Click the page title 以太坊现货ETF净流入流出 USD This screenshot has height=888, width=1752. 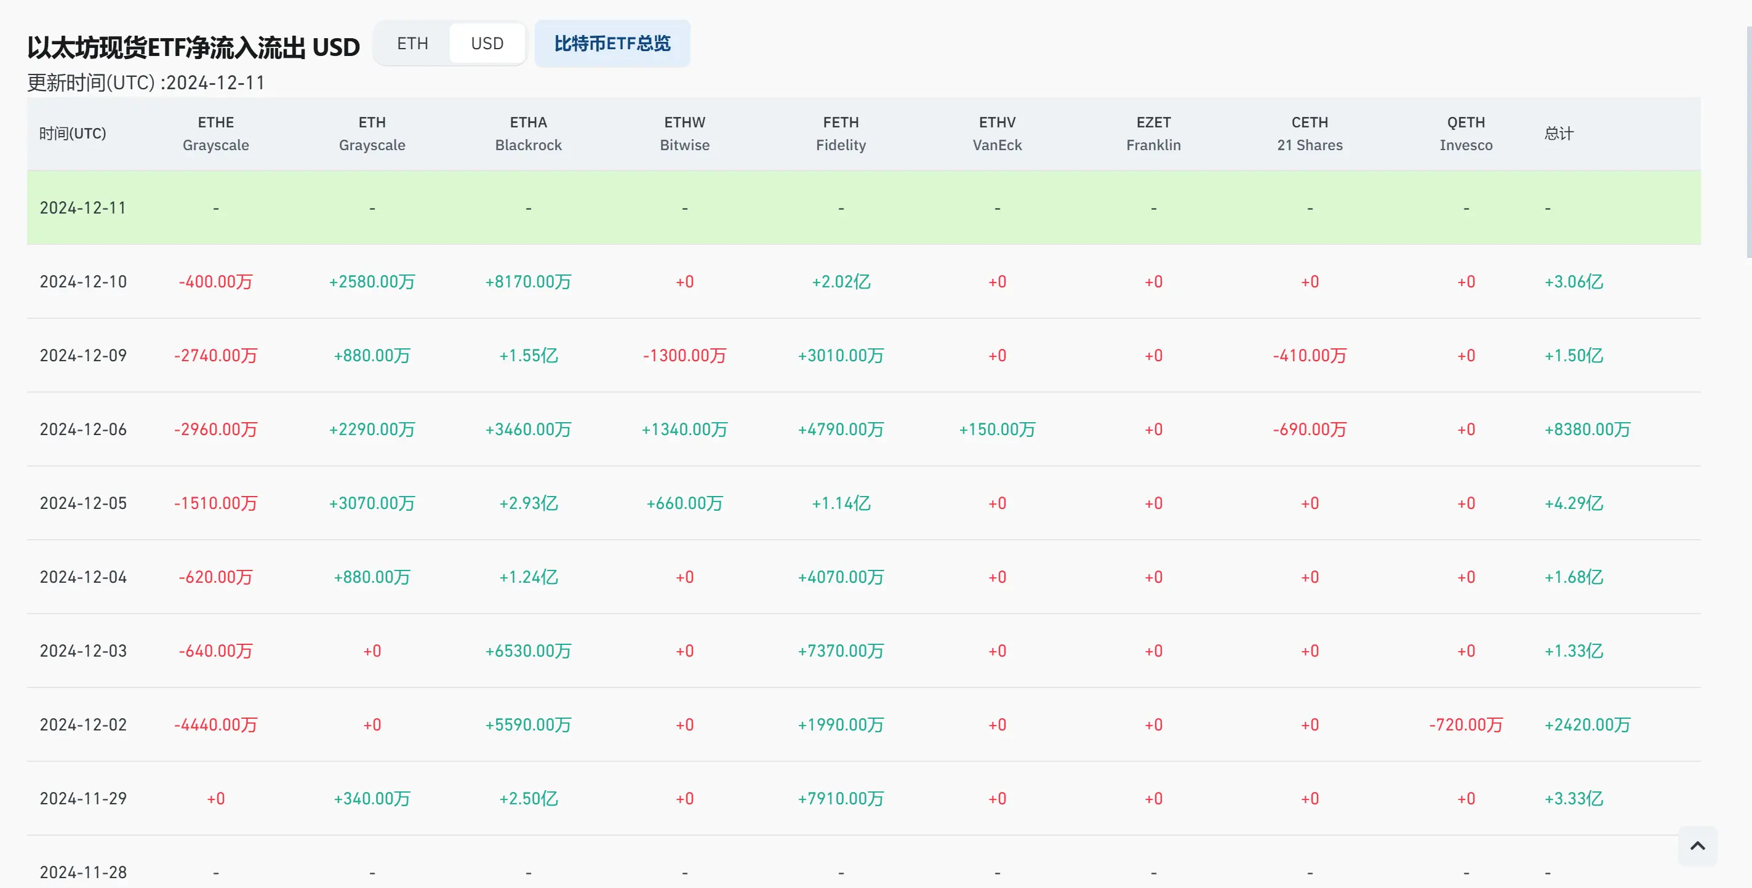click(193, 47)
